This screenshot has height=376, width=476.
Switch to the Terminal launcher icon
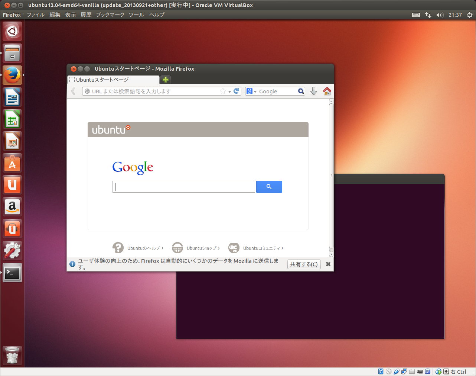(12, 273)
